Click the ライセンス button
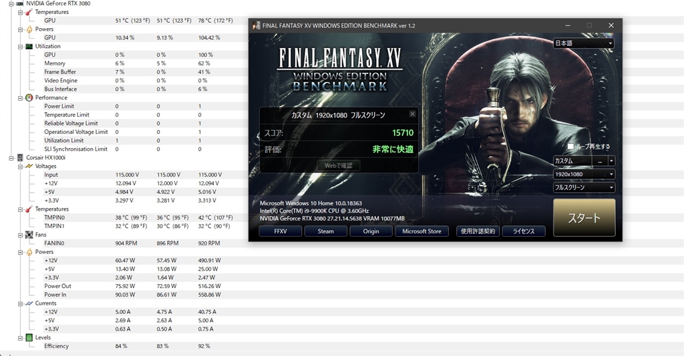The image size is (684, 356). pyautogui.click(x=524, y=231)
